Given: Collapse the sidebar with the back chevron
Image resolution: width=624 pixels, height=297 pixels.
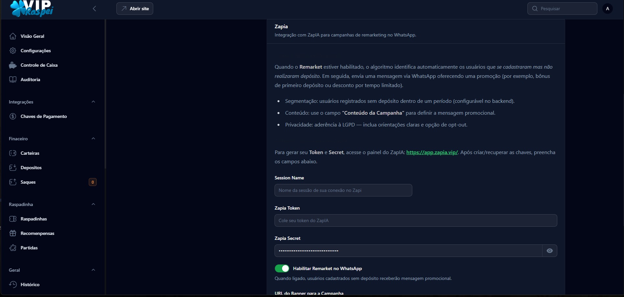Looking at the screenshot, I should [x=94, y=9].
